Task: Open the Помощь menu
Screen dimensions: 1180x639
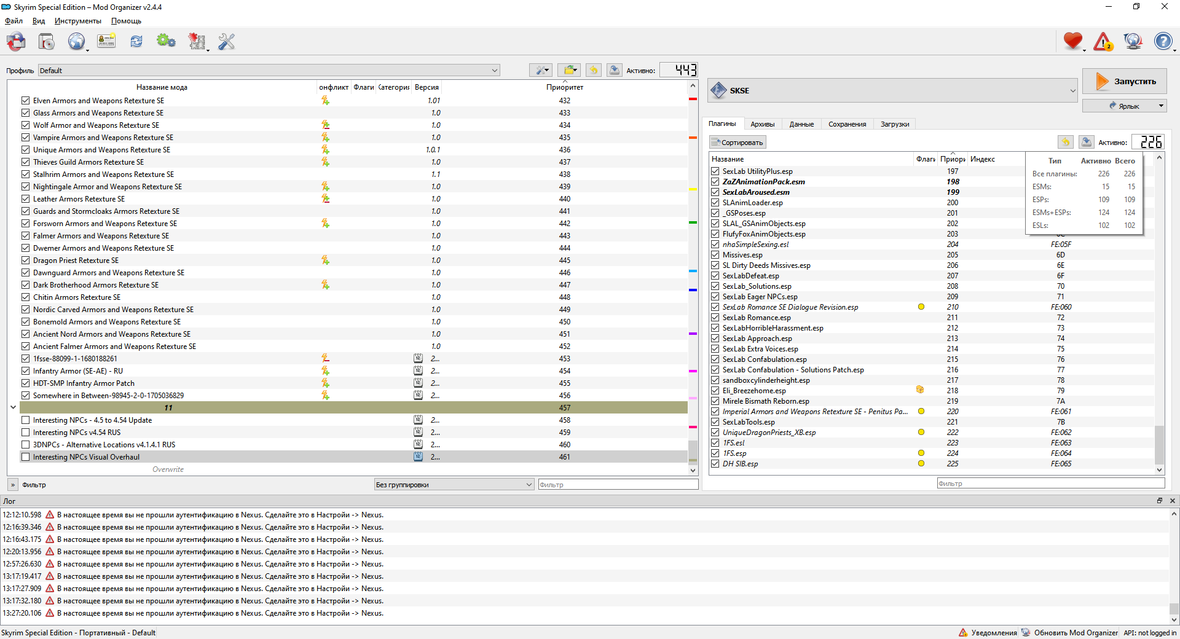Action: click(x=126, y=21)
